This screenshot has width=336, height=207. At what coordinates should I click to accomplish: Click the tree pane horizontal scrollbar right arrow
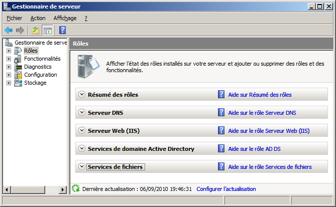click(x=63, y=189)
